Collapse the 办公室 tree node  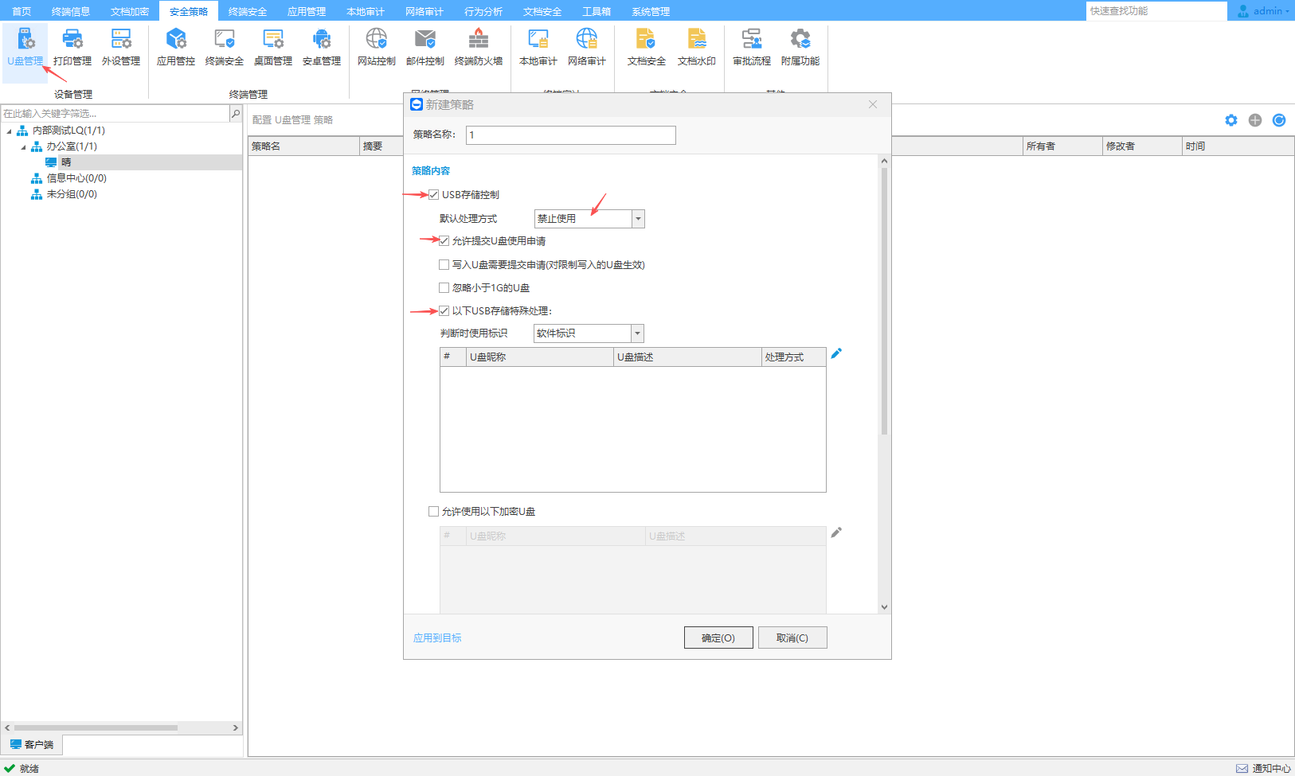pyautogui.click(x=23, y=147)
